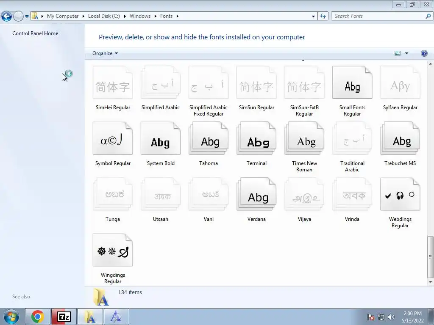Click the vertical scrollbar thumb
The width and height of the screenshot is (434, 325).
coord(430,257)
